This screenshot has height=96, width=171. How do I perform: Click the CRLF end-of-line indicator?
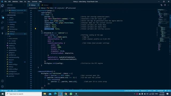[x=154, y=91]
